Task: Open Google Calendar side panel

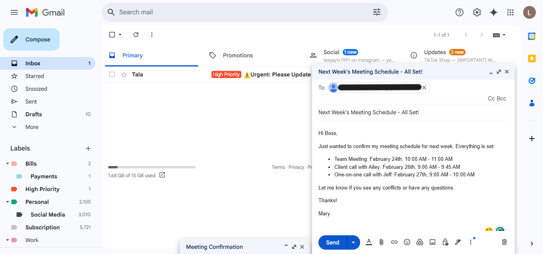Action: tap(532, 36)
